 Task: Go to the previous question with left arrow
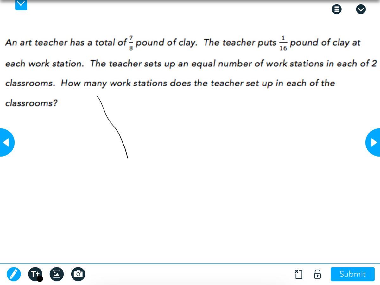pos(6,142)
